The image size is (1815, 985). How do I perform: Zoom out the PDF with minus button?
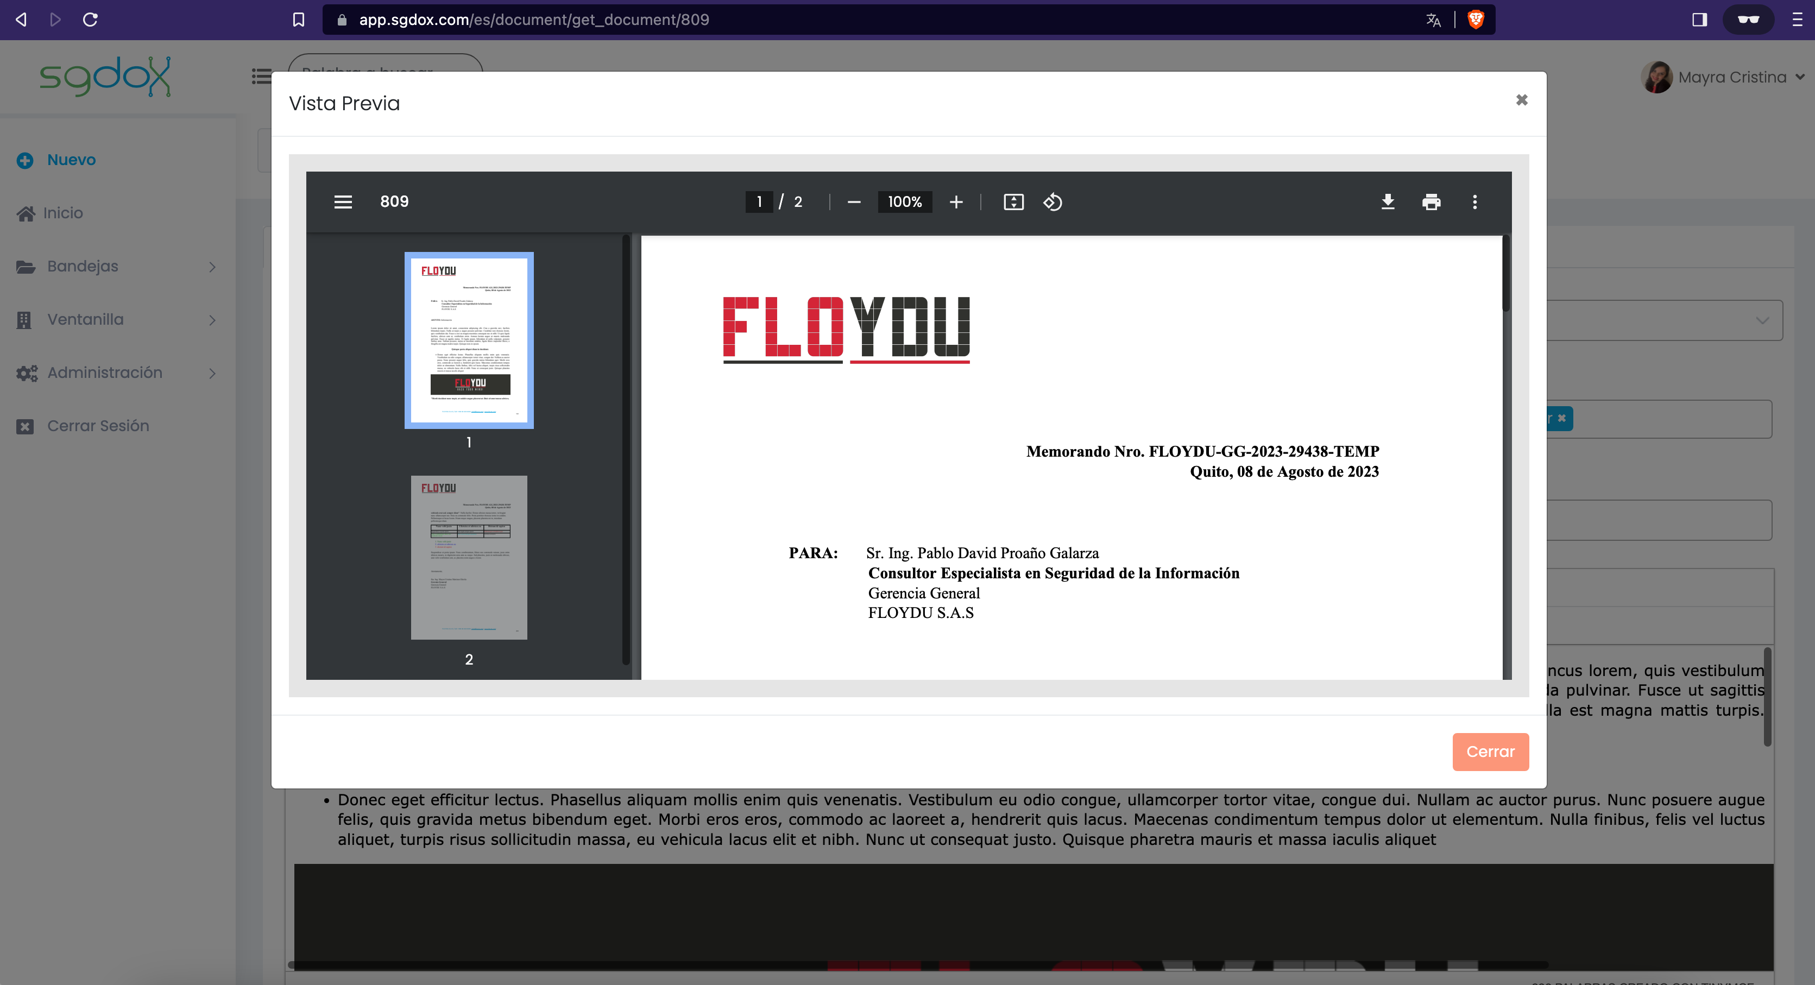point(854,202)
